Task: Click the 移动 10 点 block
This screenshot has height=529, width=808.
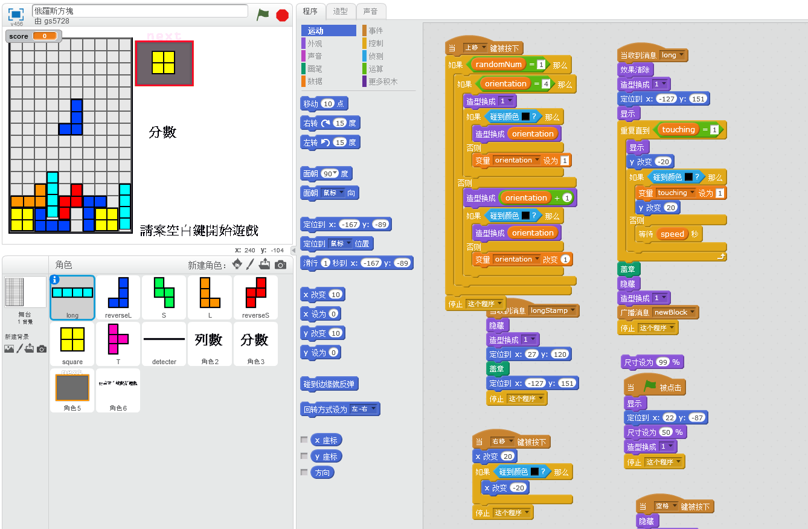Action: [x=324, y=104]
